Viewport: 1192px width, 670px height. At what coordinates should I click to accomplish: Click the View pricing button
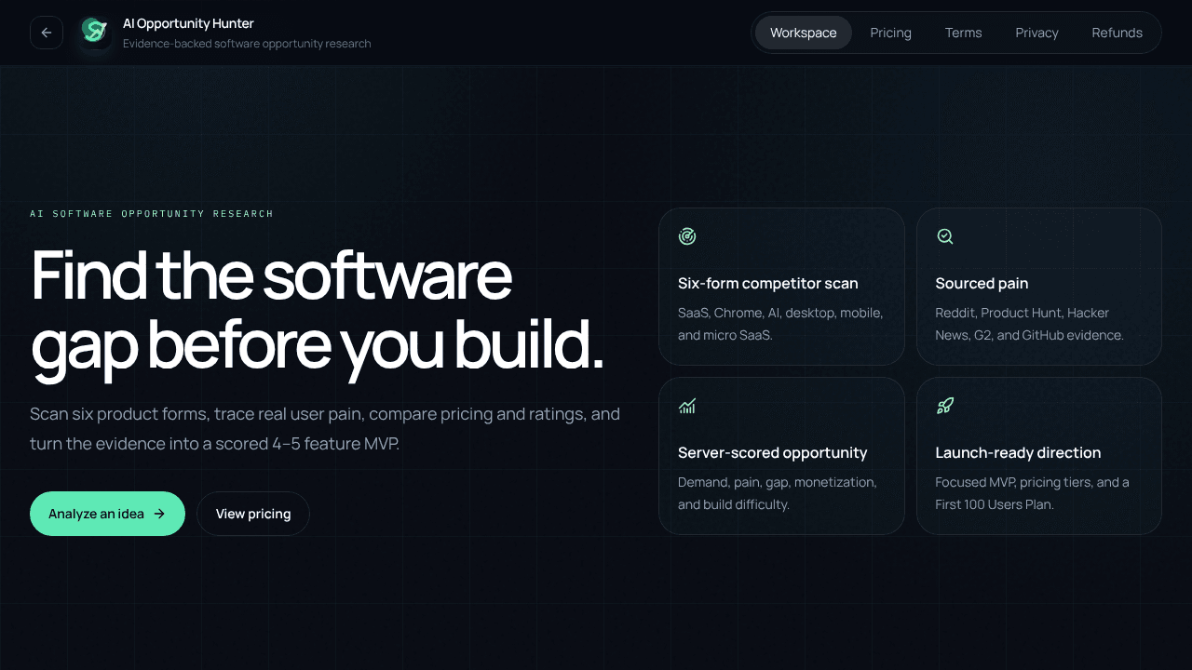(x=253, y=514)
